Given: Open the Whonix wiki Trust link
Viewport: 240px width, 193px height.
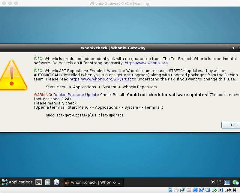Looking at the screenshot, I should click(100, 79).
